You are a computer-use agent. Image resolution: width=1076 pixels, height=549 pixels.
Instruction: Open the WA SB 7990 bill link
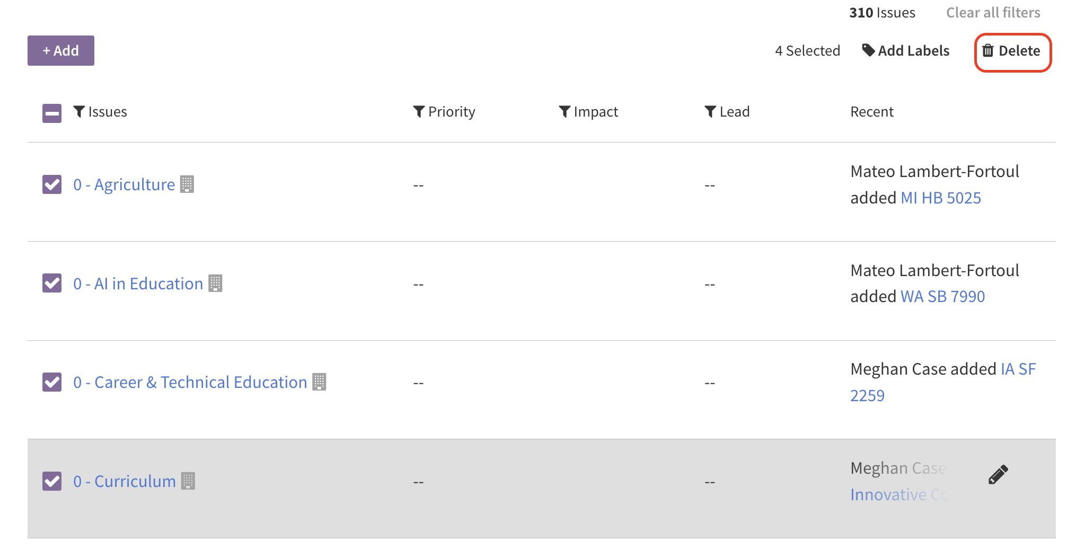(x=942, y=296)
